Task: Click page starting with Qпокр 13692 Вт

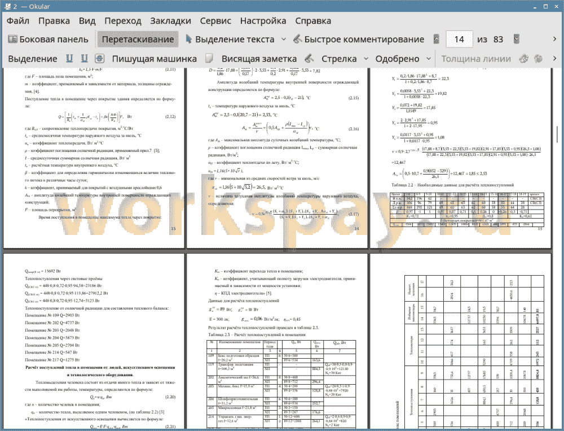Action: 94,341
